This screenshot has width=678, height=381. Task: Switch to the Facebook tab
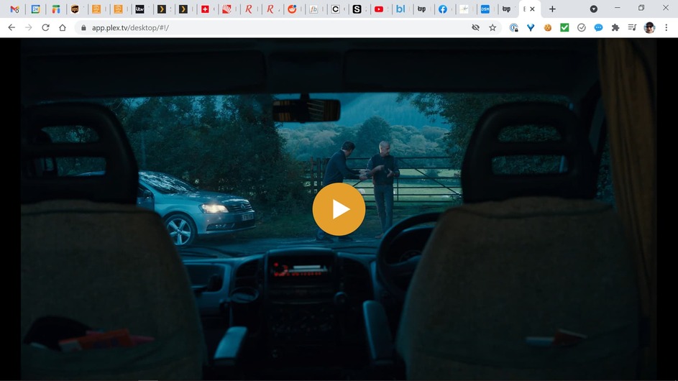pyautogui.click(x=443, y=9)
